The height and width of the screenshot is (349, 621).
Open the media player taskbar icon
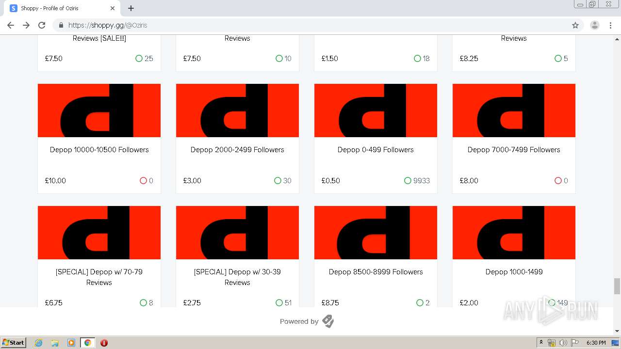pos(71,343)
